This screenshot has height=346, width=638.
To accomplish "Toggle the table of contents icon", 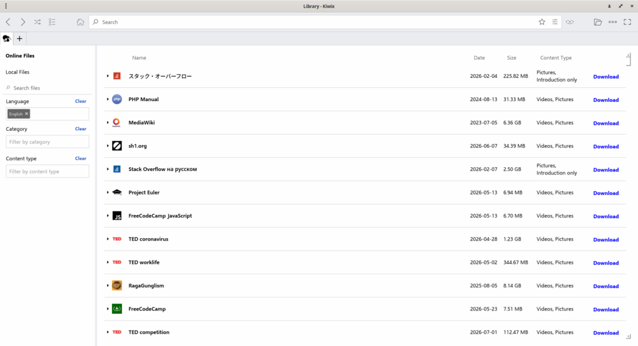I will click(52, 22).
